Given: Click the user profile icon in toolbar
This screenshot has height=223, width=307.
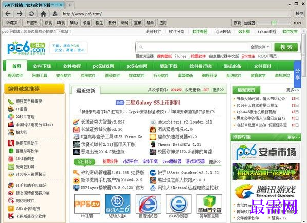Looking at the screenshot, I should click(55, 14).
